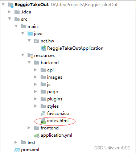The image size is (136, 153).
Task: Expand the plugins folder arrow
Action: (36, 99)
